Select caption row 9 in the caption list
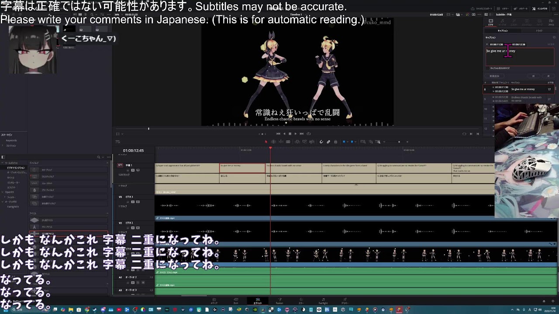The width and height of the screenshot is (559, 314). coord(524,99)
